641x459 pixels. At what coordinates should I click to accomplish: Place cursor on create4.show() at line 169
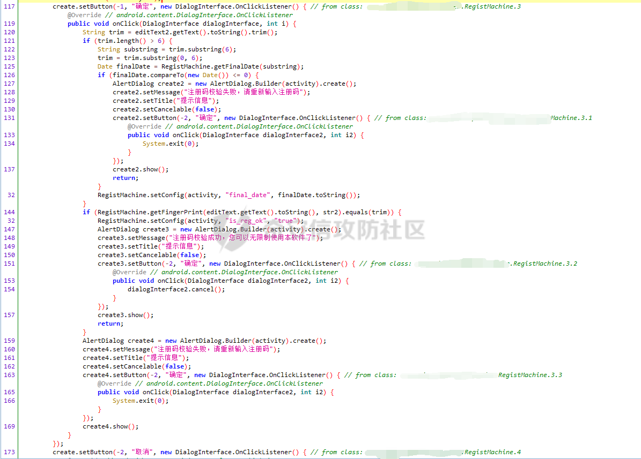pyautogui.click(x=110, y=426)
